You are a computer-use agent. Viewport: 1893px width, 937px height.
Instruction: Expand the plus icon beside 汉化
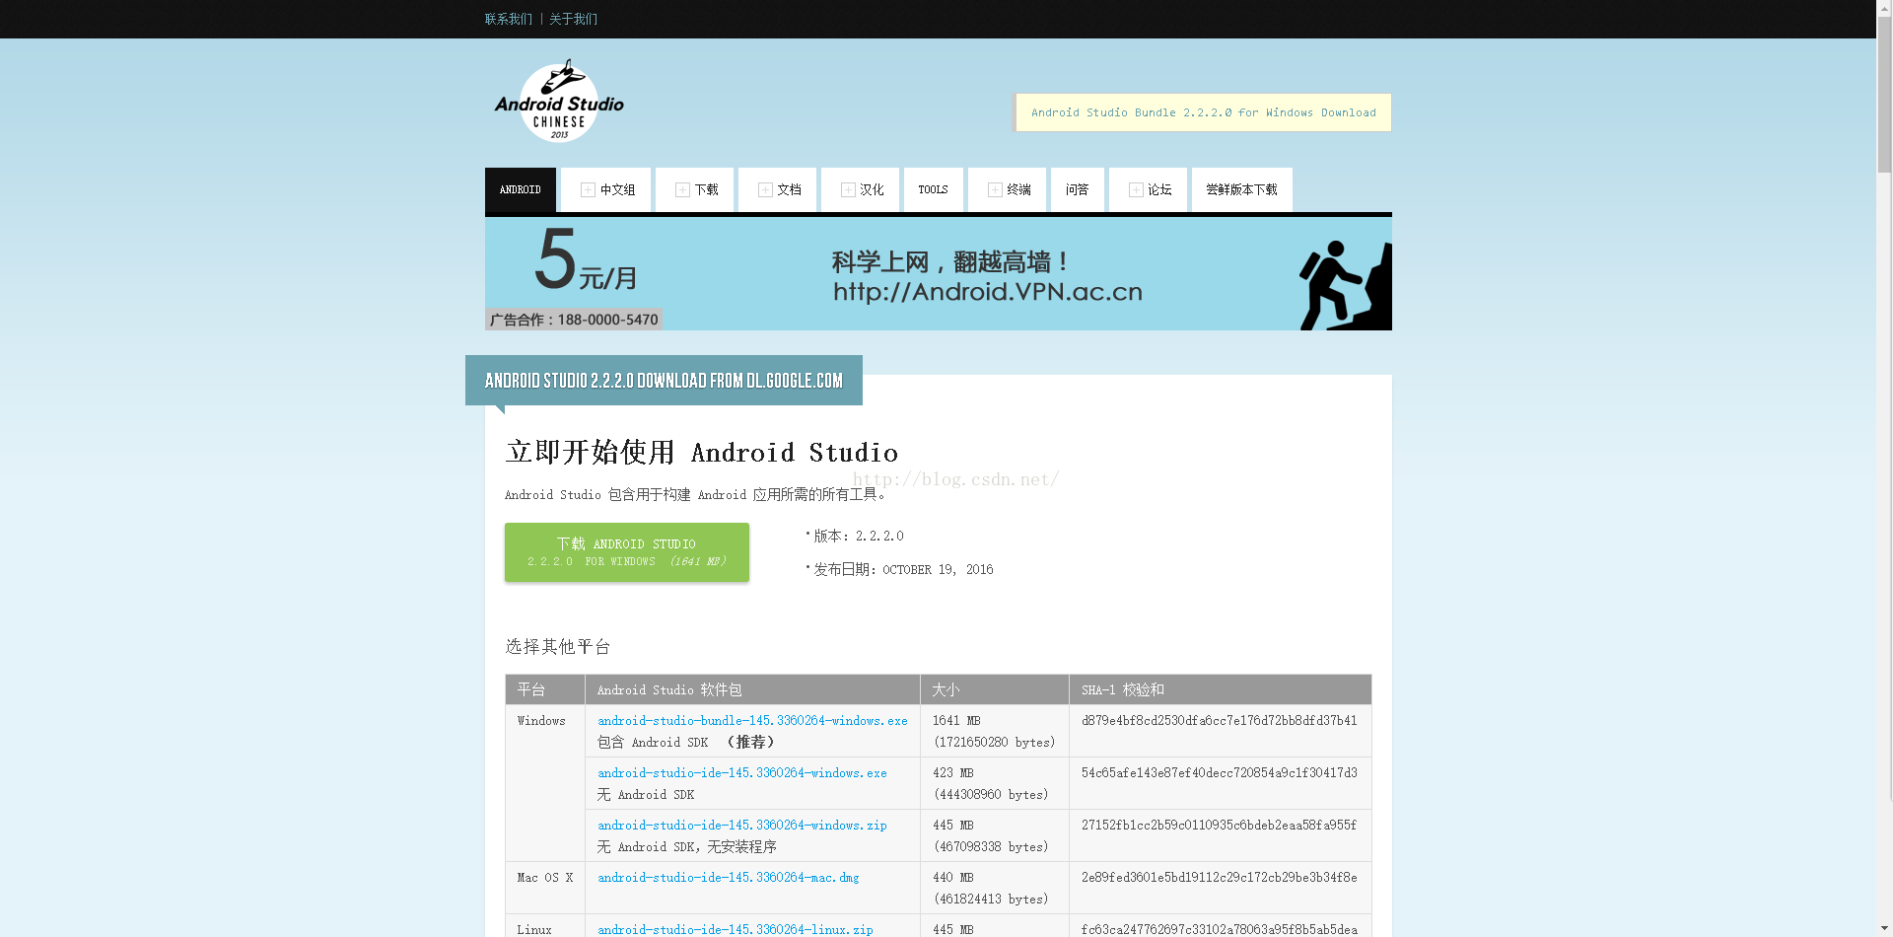(848, 190)
